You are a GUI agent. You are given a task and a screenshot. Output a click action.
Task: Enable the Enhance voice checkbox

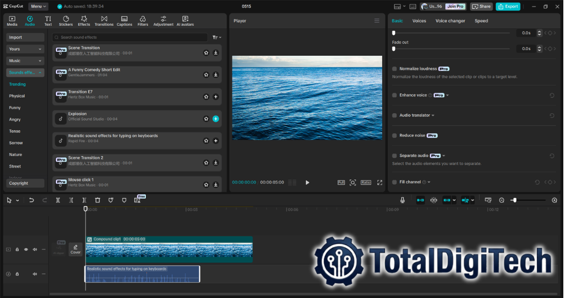coord(394,95)
